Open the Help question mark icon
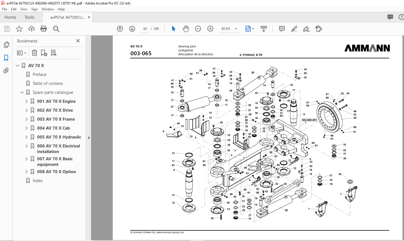The image size is (404, 241). point(401,17)
